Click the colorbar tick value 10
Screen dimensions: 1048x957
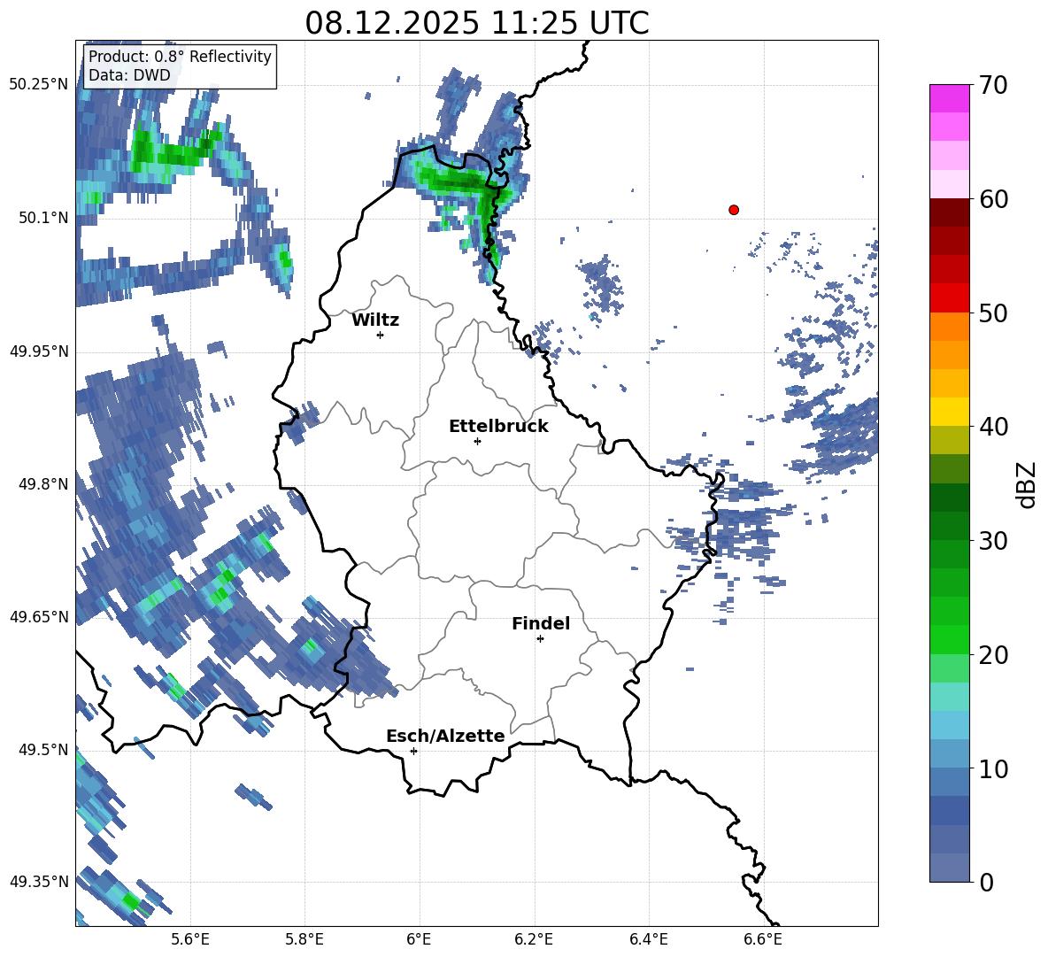pos(993,768)
